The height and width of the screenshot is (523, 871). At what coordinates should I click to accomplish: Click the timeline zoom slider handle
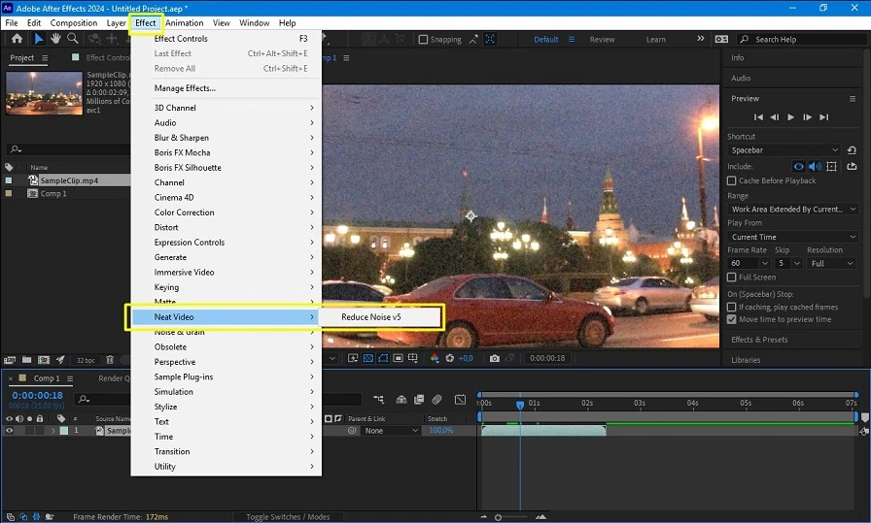(499, 517)
